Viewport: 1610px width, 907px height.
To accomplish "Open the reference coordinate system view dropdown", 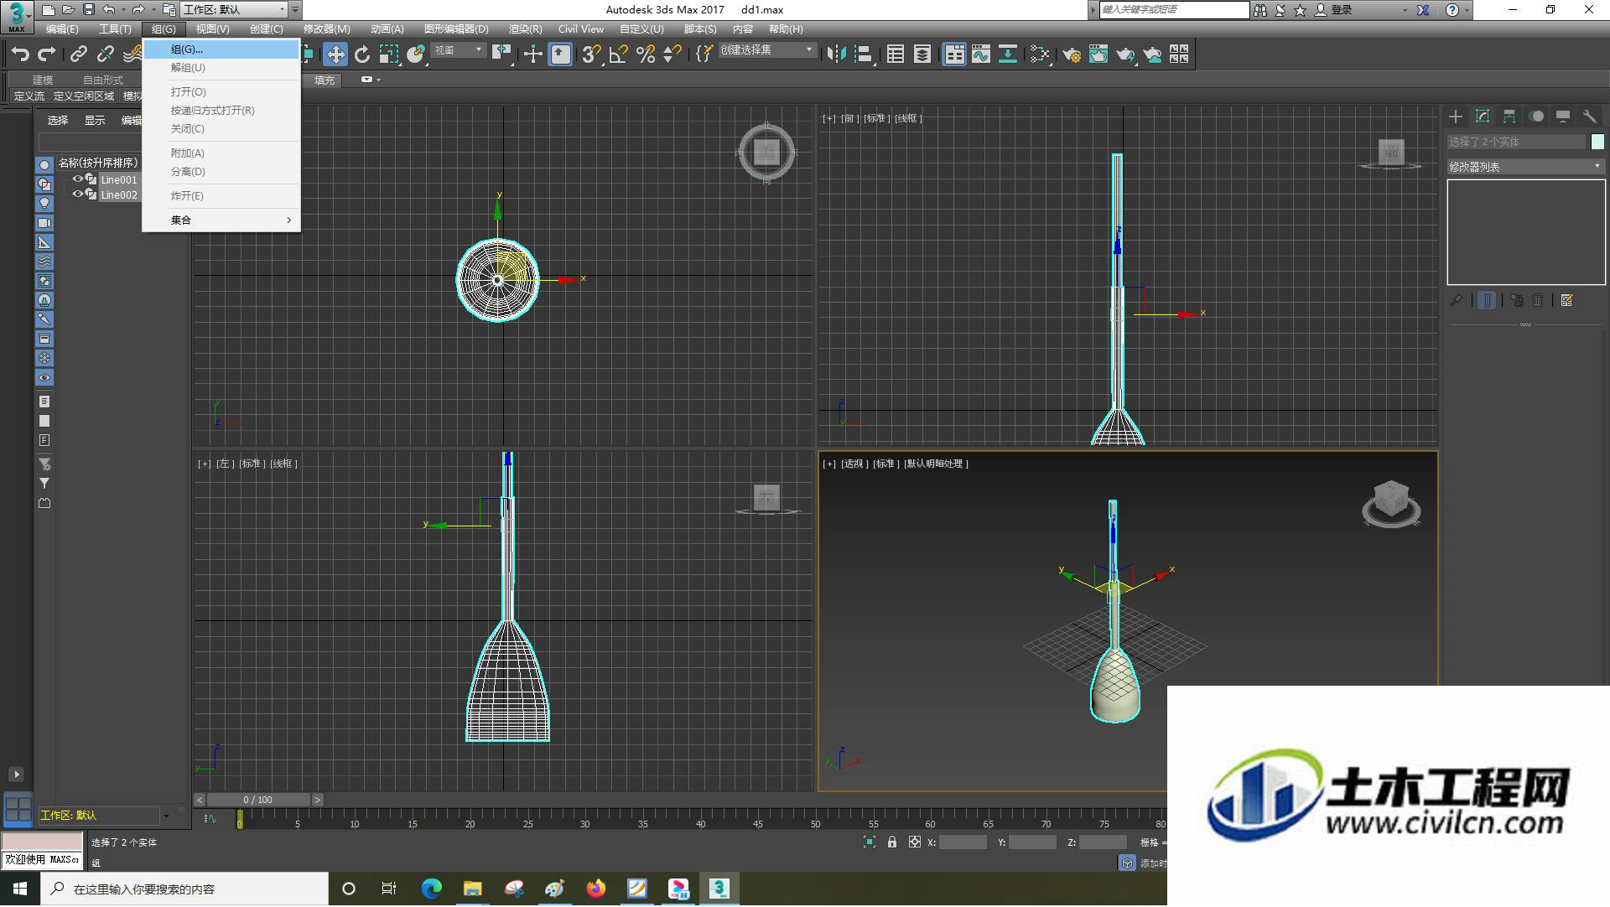I will [x=459, y=50].
